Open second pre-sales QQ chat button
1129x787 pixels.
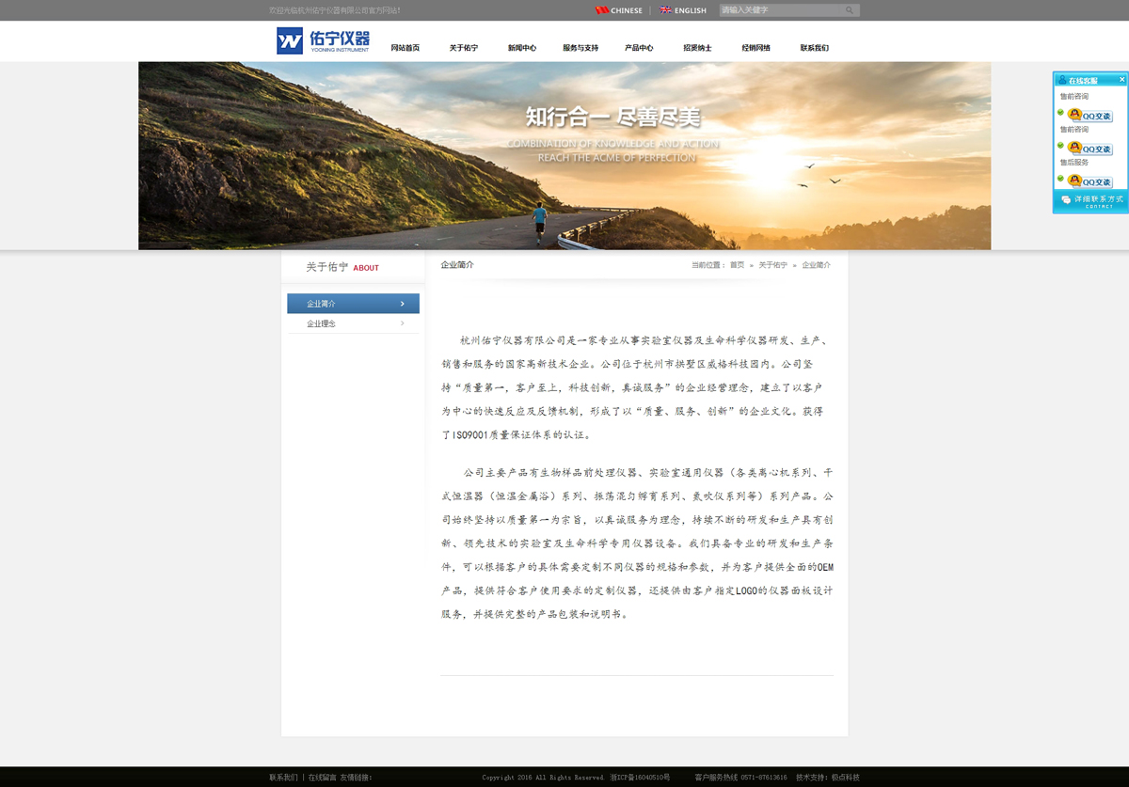click(1090, 149)
